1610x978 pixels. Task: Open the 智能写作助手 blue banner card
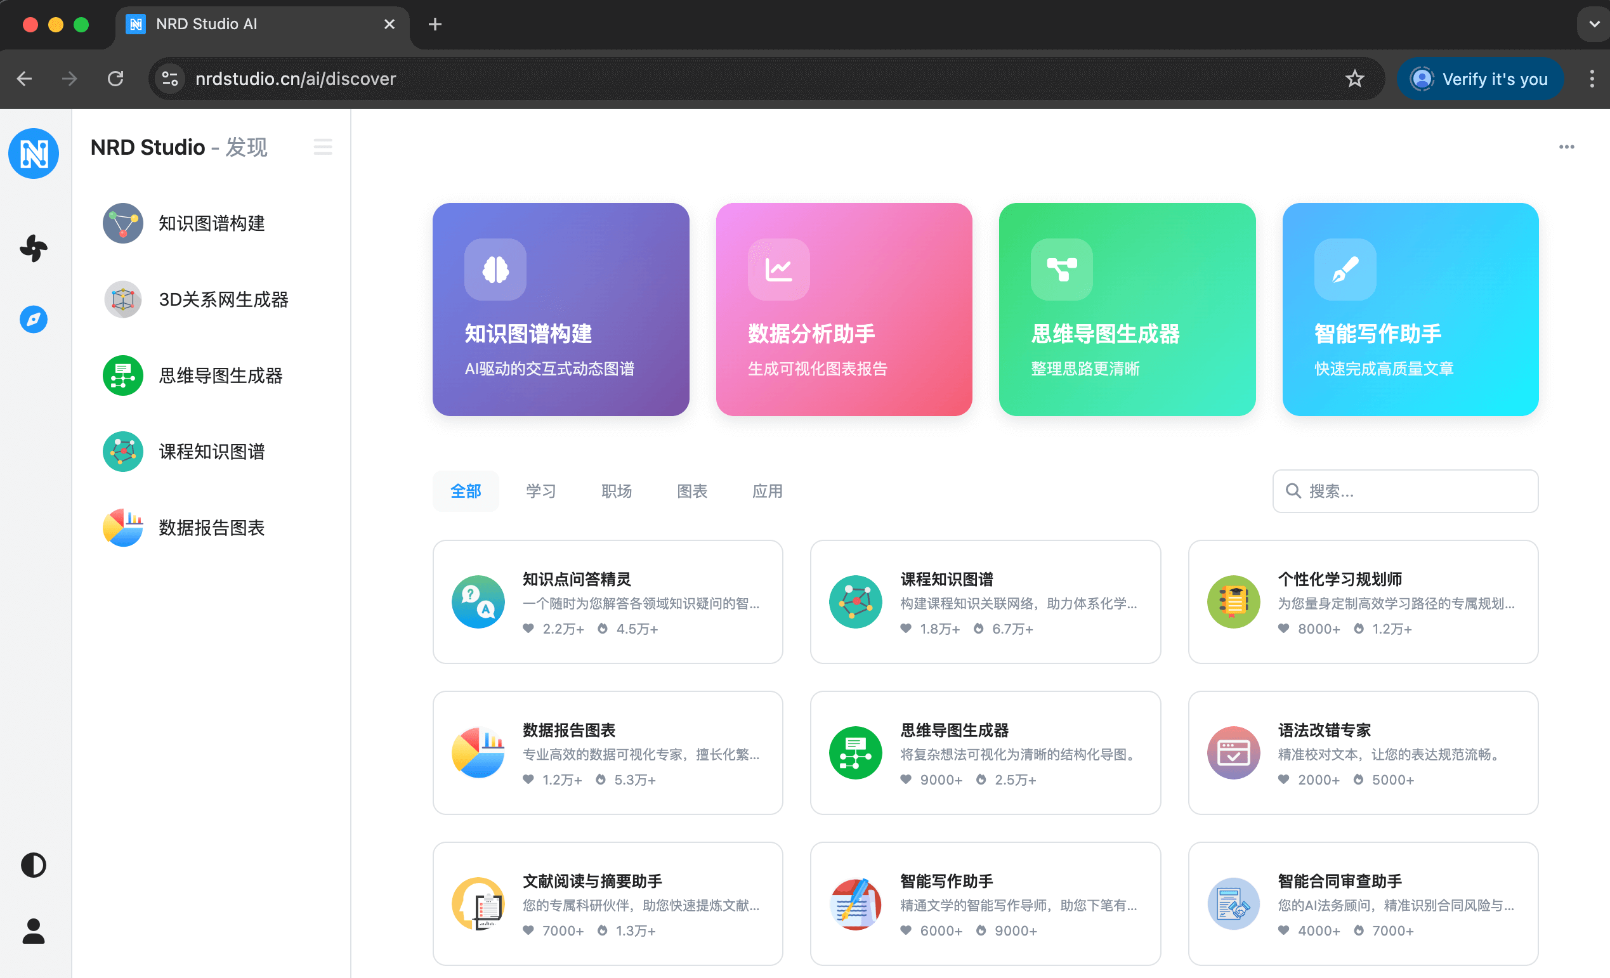(1410, 309)
